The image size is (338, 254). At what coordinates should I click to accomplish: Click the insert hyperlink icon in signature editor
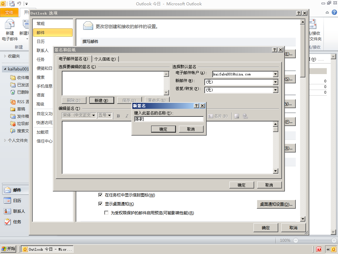click(245, 116)
